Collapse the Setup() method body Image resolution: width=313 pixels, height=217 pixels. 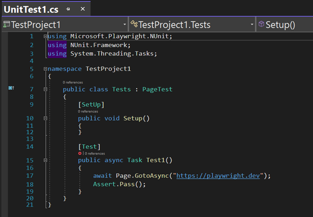click(46, 118)
